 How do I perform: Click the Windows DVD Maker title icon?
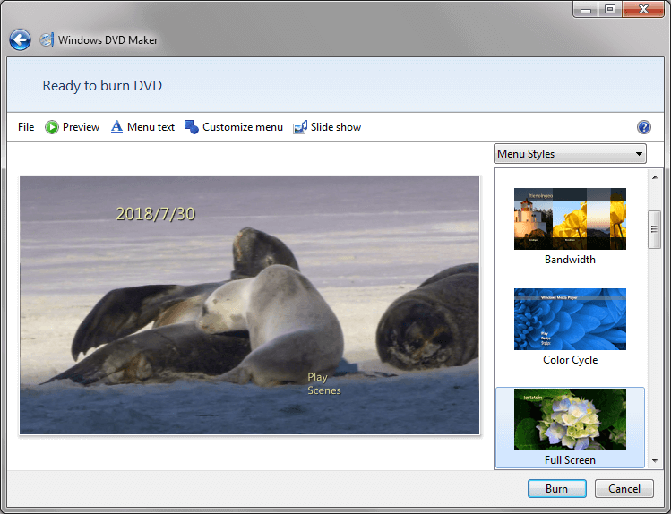[47, 40]
